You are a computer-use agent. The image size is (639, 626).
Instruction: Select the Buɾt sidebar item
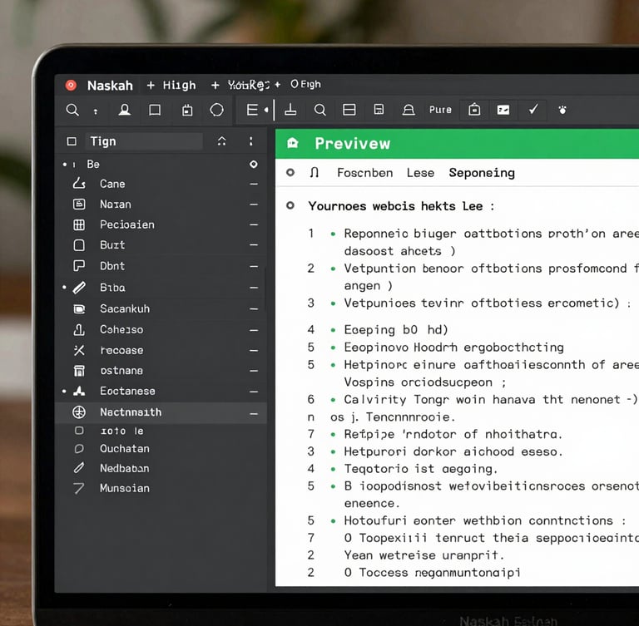tap(112, 244)
